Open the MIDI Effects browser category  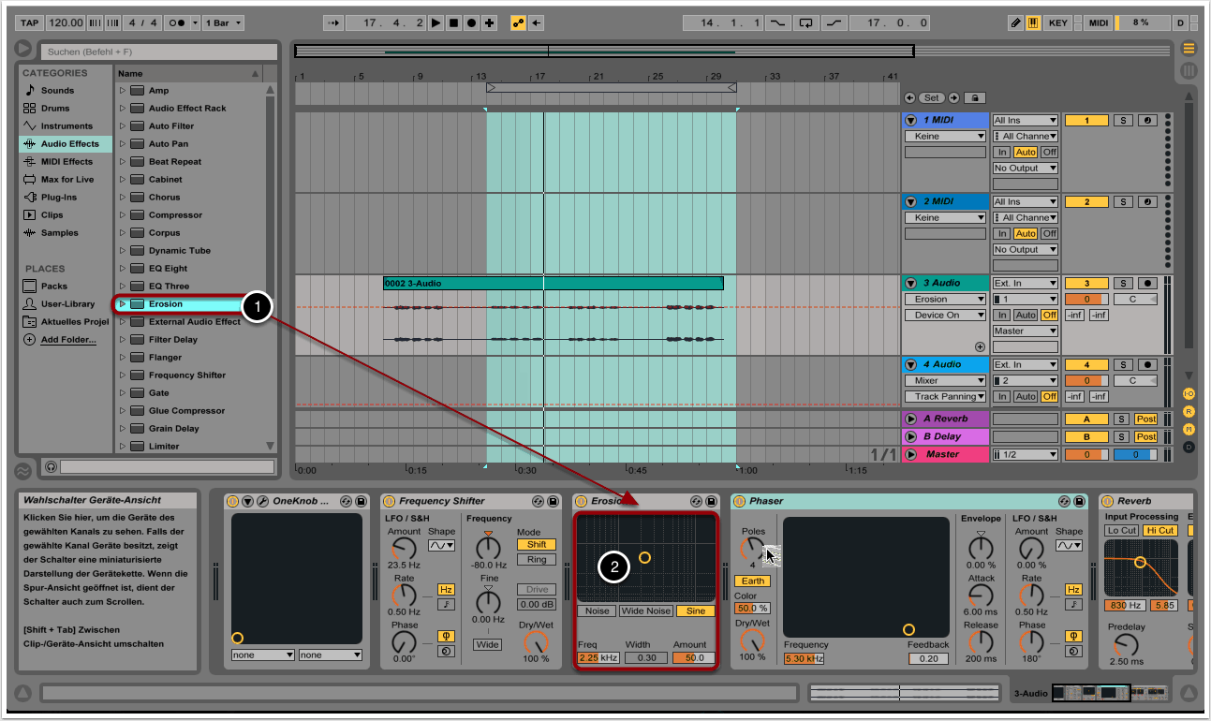[x=66, y=162]
